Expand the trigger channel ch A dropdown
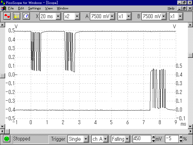The height and width of the screenshot is (145, 193). (106, 139)
